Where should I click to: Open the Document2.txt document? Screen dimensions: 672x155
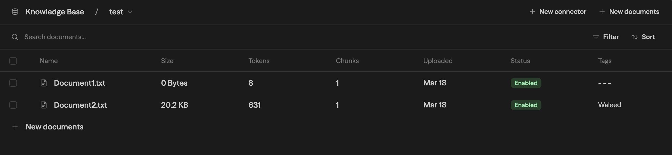click(x=80, y=105)
